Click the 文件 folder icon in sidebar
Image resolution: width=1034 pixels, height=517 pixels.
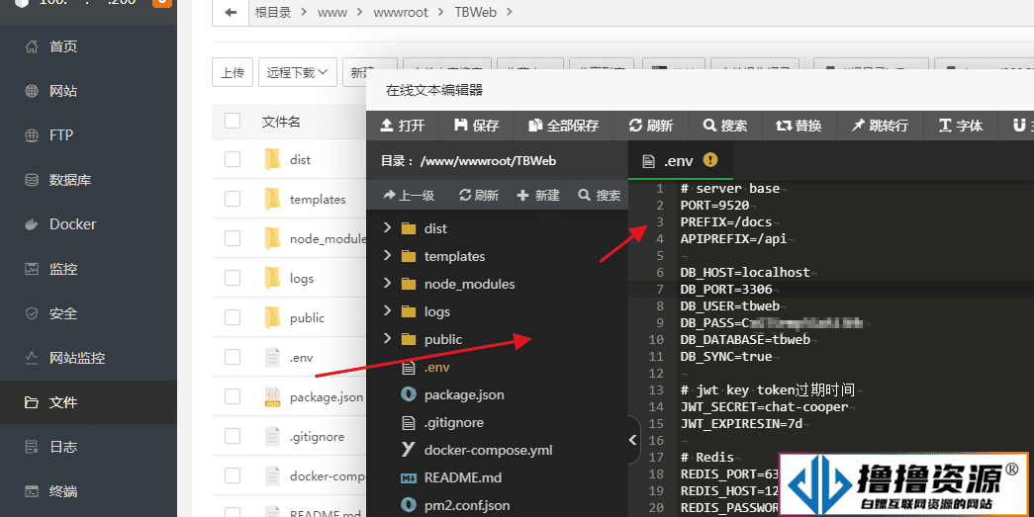31,402
